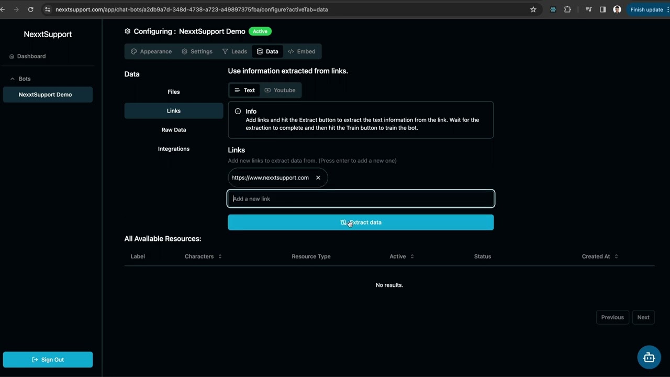
Task: Open the Files data section
Action: tap(174, 92)
